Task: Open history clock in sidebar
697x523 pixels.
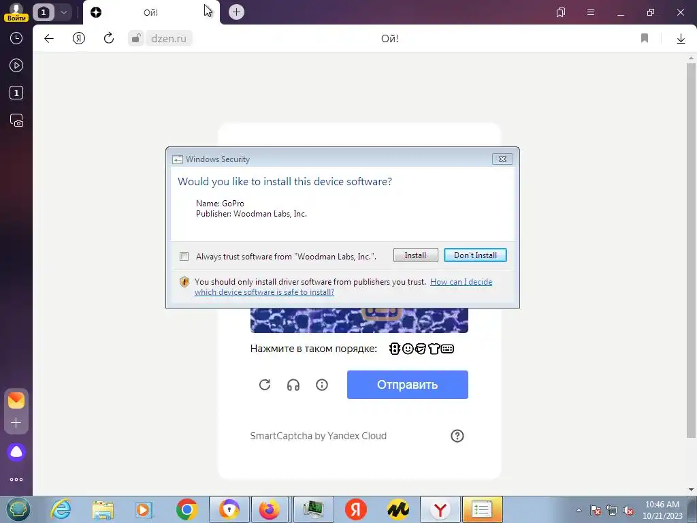Action: 16,38
